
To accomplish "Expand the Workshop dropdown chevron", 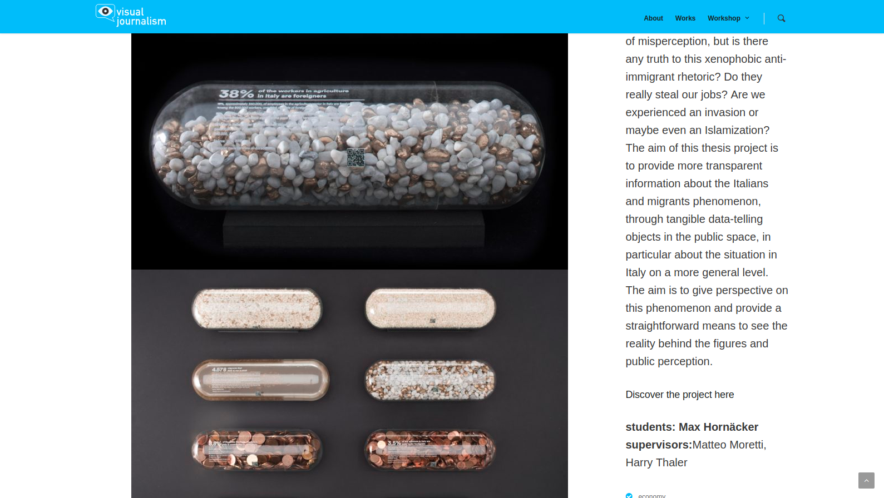I will click(747, 18).
